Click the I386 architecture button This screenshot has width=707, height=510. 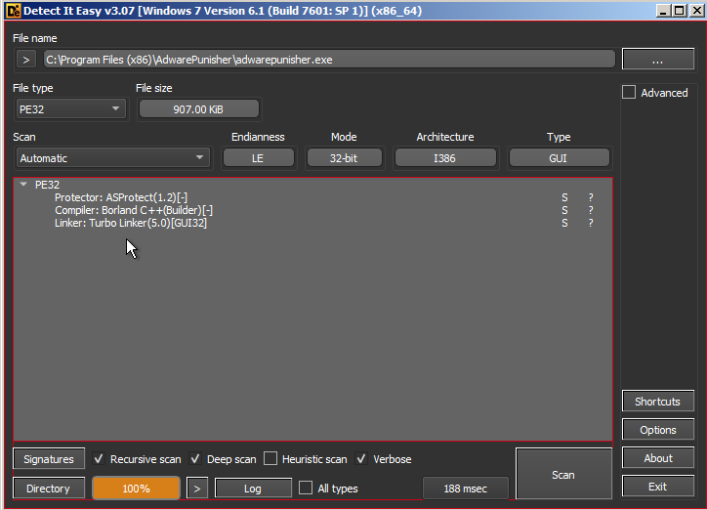tap(445, 158)
